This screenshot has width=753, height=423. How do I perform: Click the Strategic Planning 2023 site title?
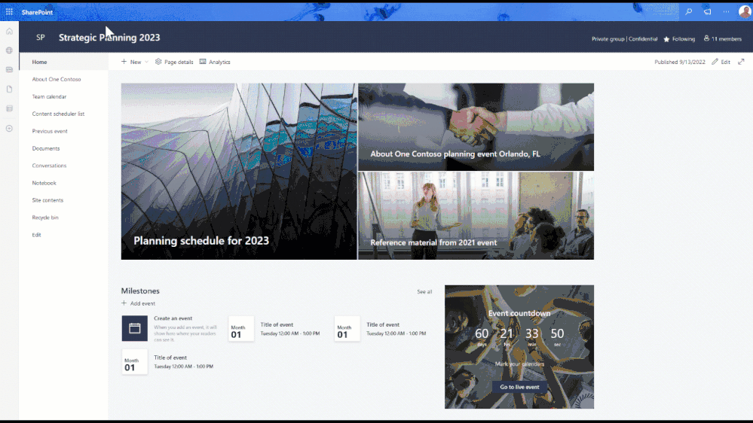pyautogui.click(x=109, y=38)
